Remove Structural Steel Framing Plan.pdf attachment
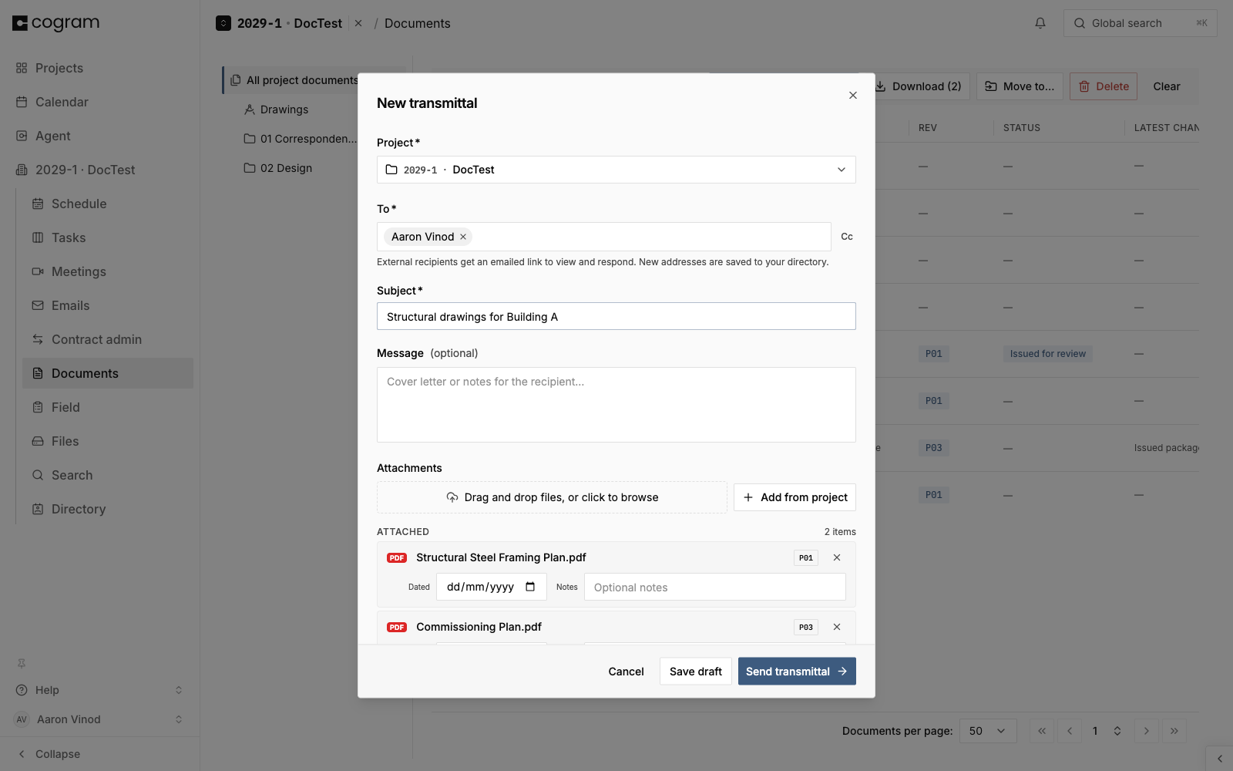The height and width of the screenshot is (771, 1233). click(x=837, y=557)
